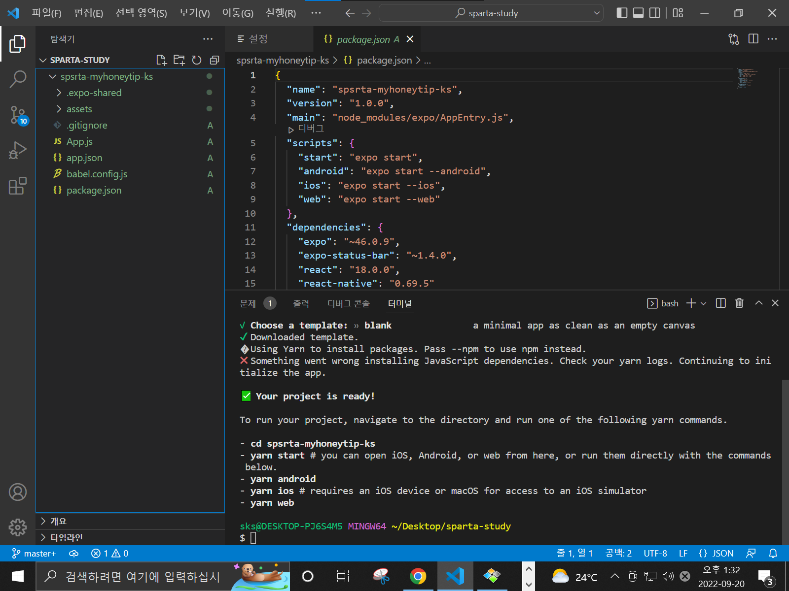Screen dimensions: 789x591
Task: Change UTF-8 encoding in status bar
Action: tap(655, 554)
